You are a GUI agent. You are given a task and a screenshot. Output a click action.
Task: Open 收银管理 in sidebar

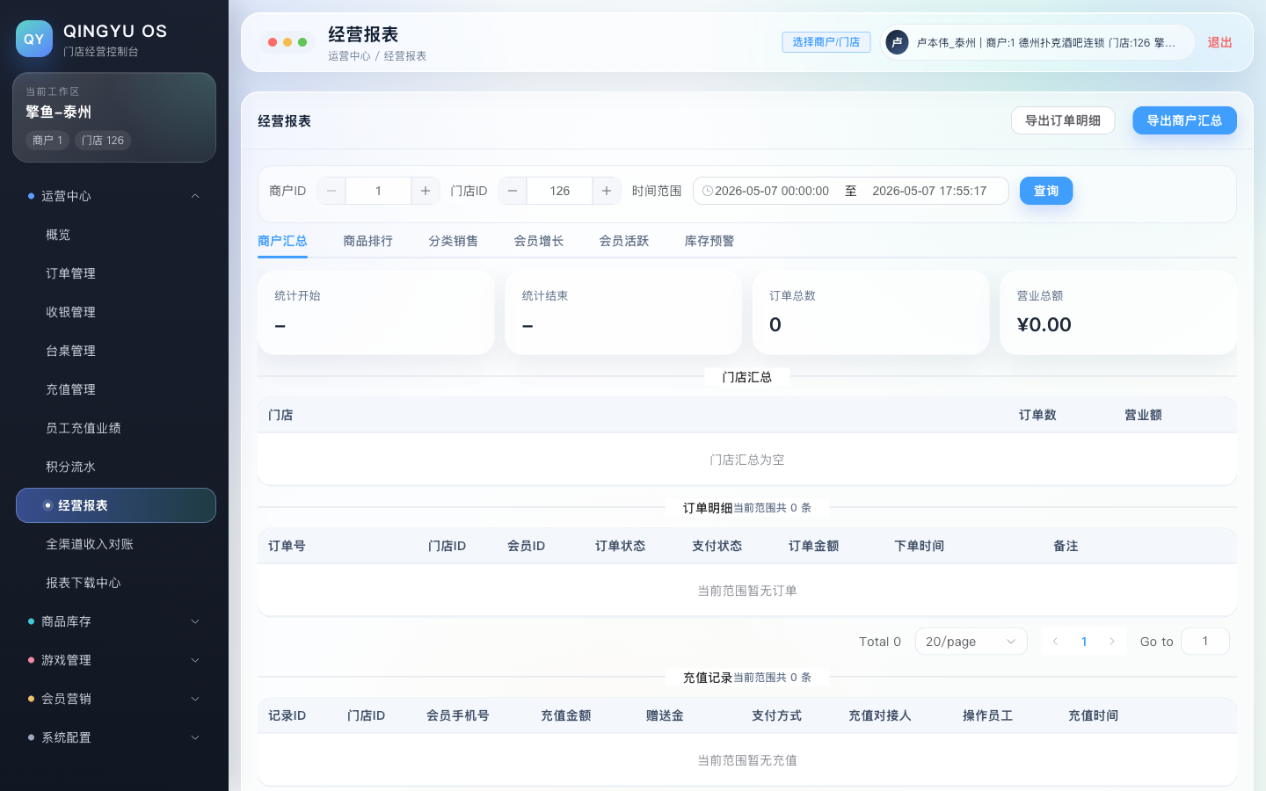(116, 312)
